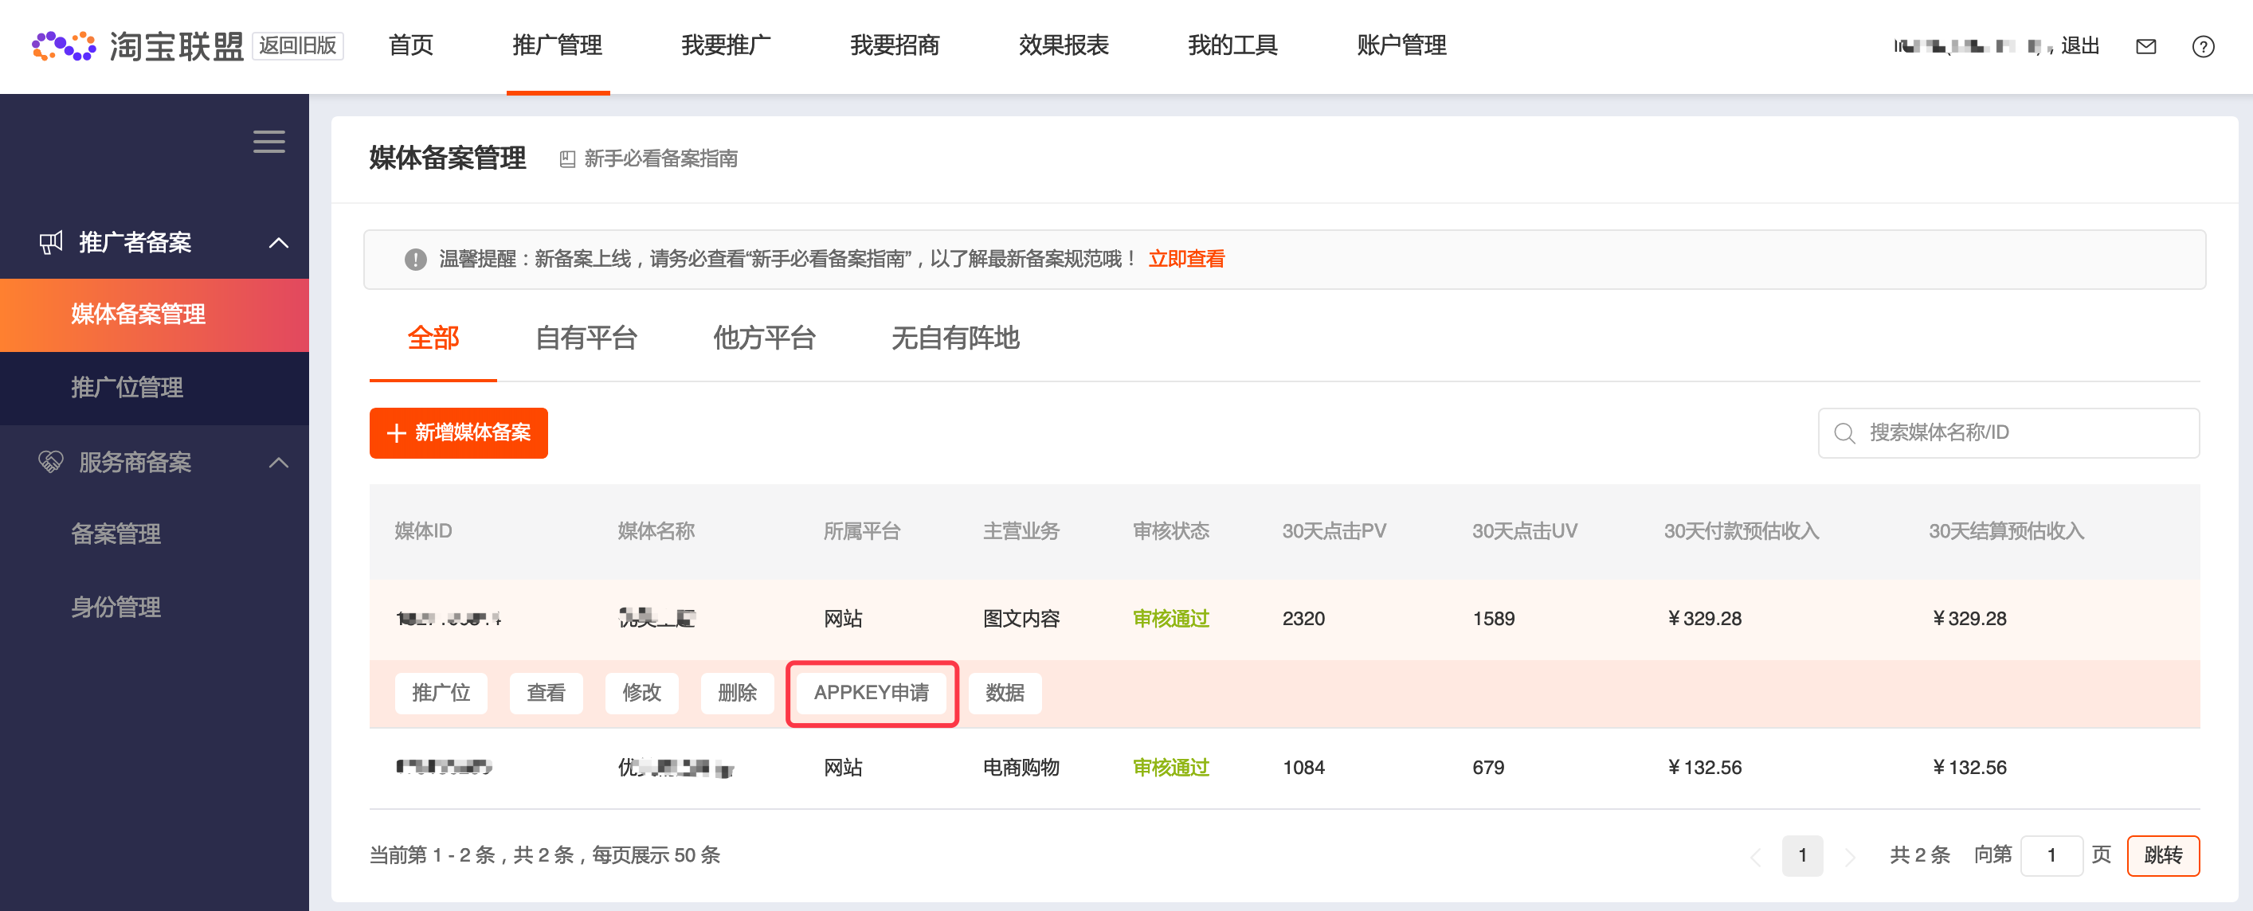Click the 2320 PV value

point(1303,619)
